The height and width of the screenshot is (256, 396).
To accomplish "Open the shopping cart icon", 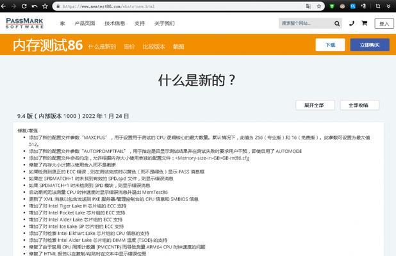I will [x=364, y=23].
